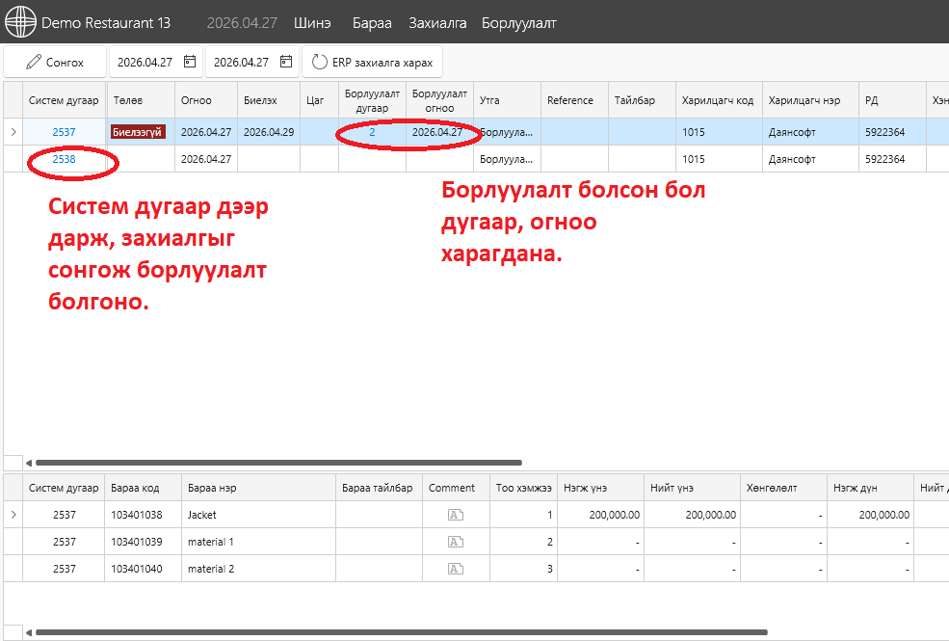This screenshot has width=949, height=641.
Task: Click upper grid scroll-left arrow
Action: point(28,463)
